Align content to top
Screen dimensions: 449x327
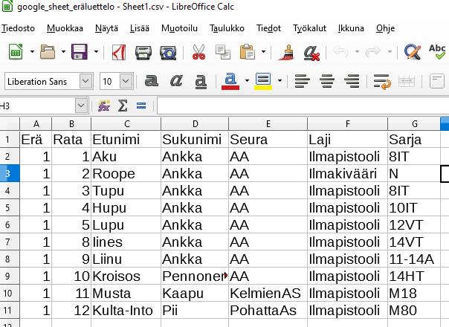coord(437,81)
